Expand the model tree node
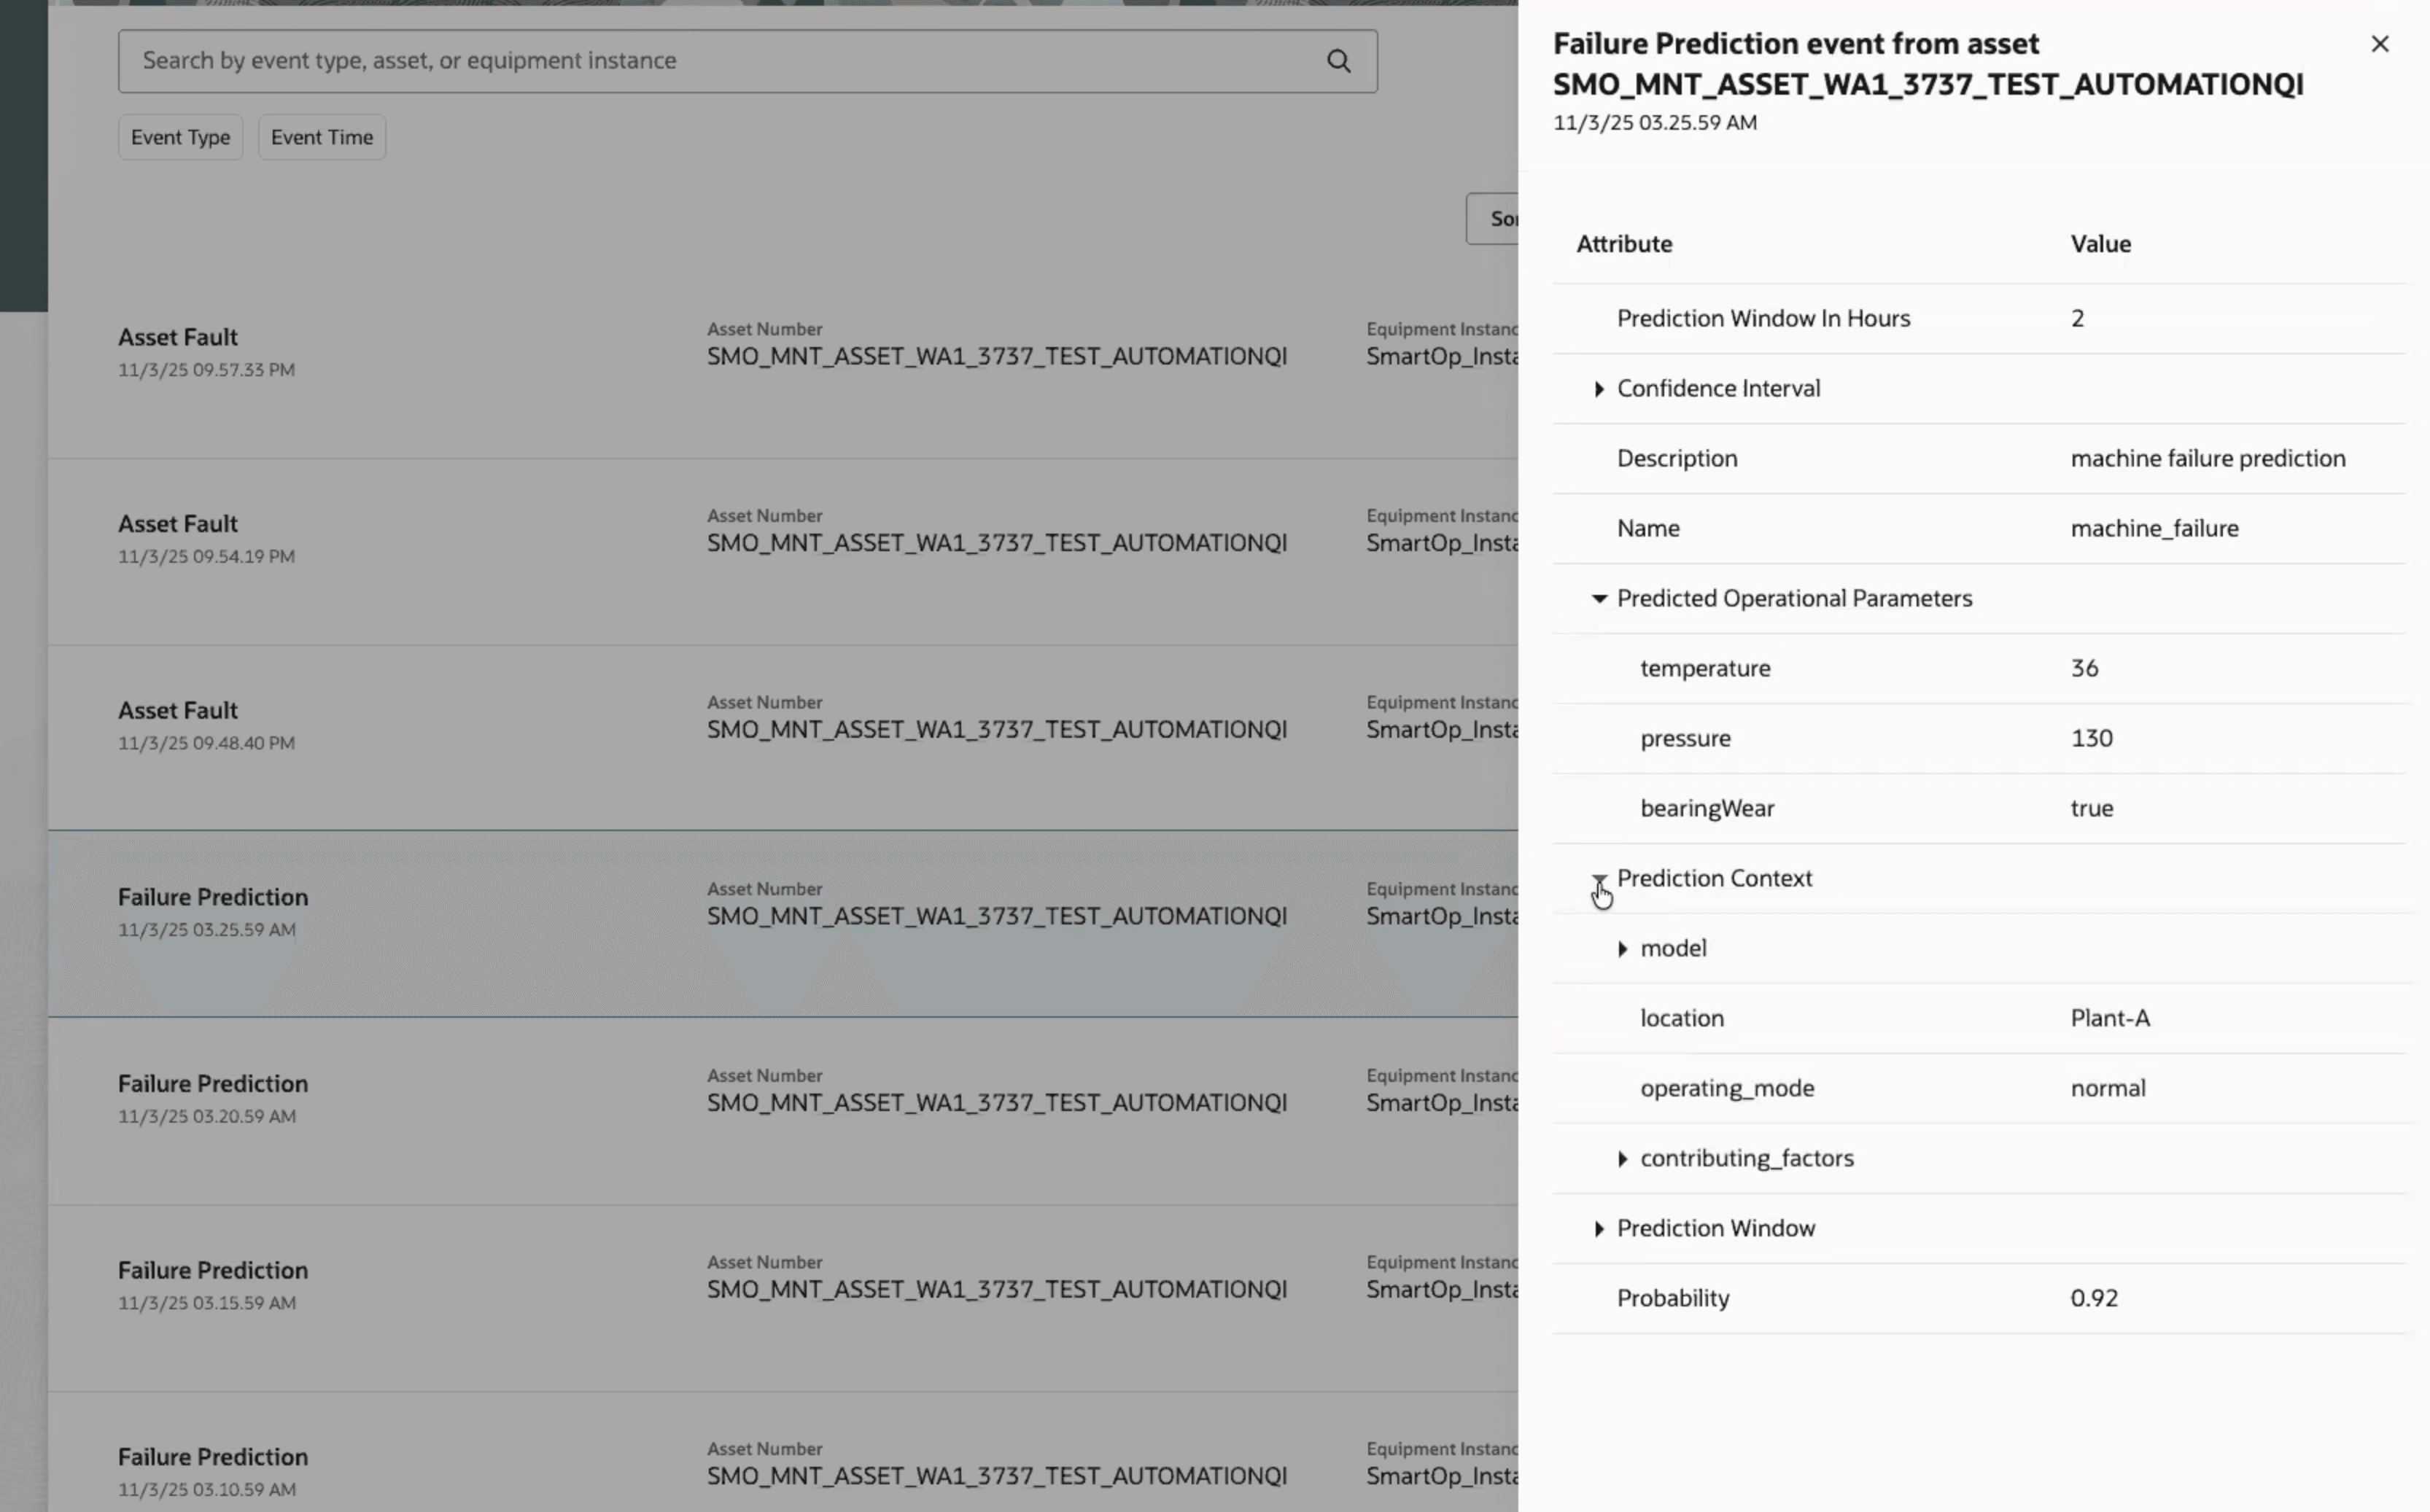2430x1512 pixels. coord(1622,949)
